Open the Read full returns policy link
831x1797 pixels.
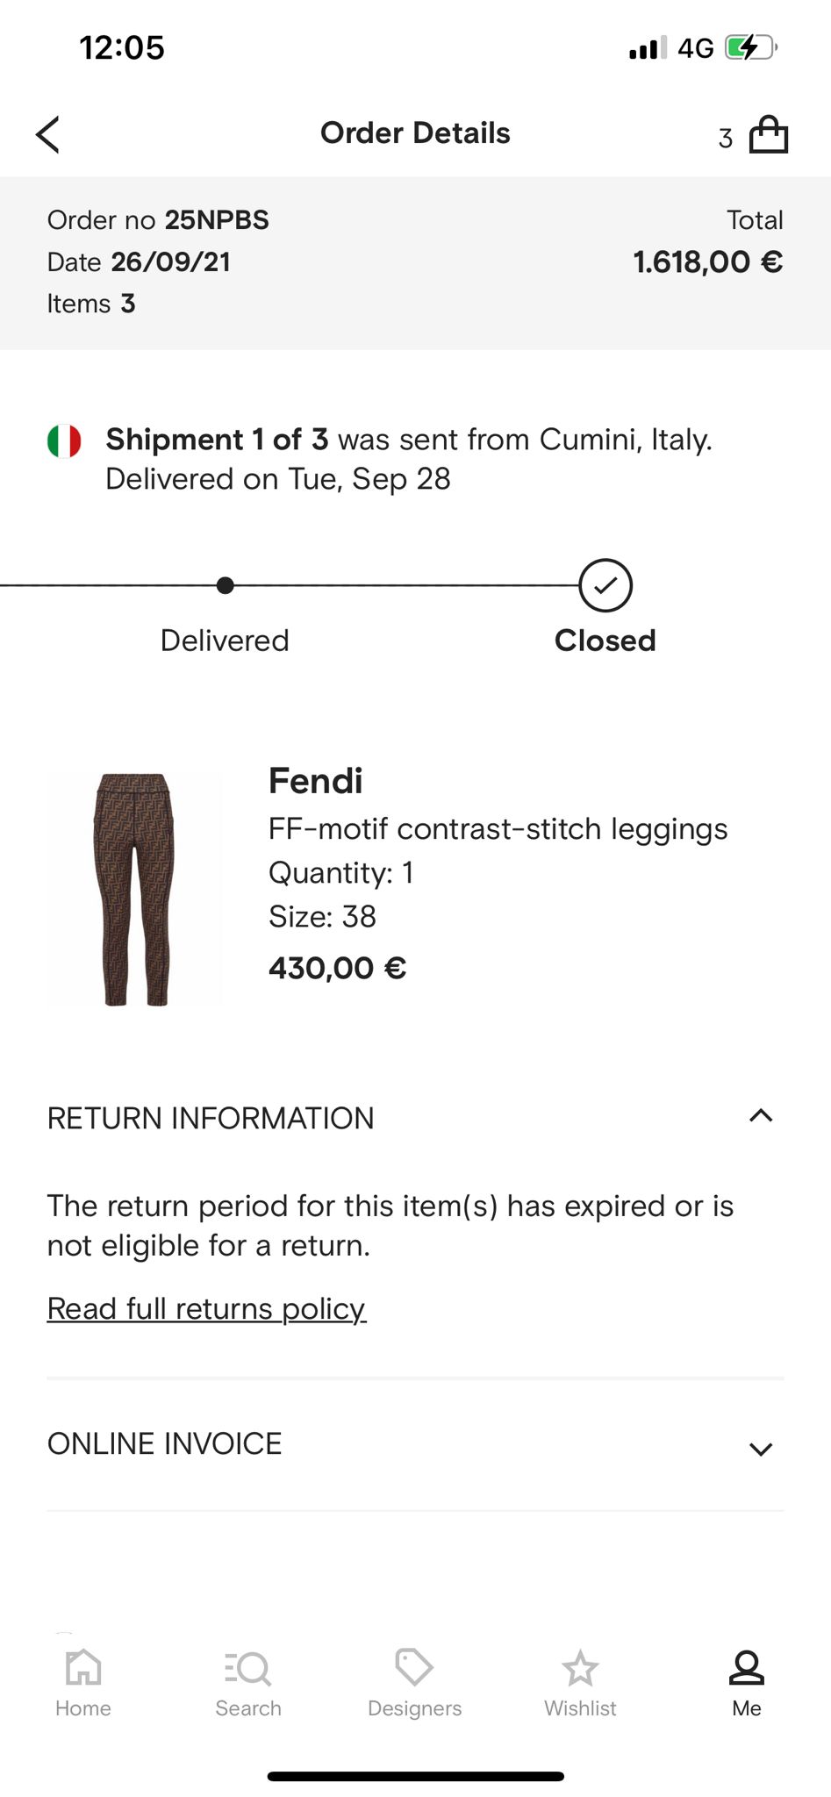click(206, 1309)
